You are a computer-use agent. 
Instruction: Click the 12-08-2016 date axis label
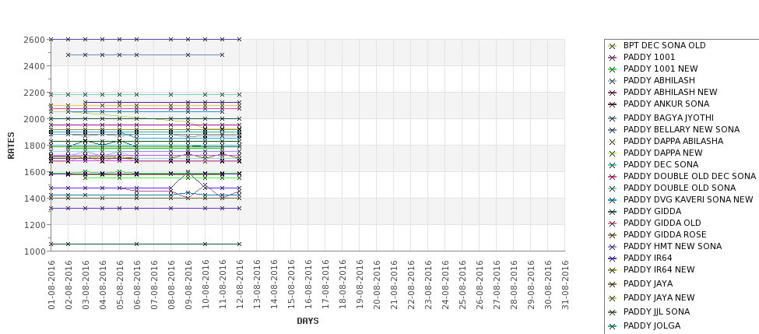[240, 285]
